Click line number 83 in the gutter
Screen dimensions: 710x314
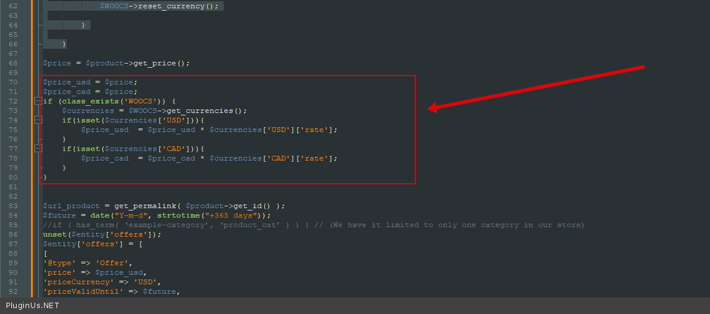click(29, 206)
